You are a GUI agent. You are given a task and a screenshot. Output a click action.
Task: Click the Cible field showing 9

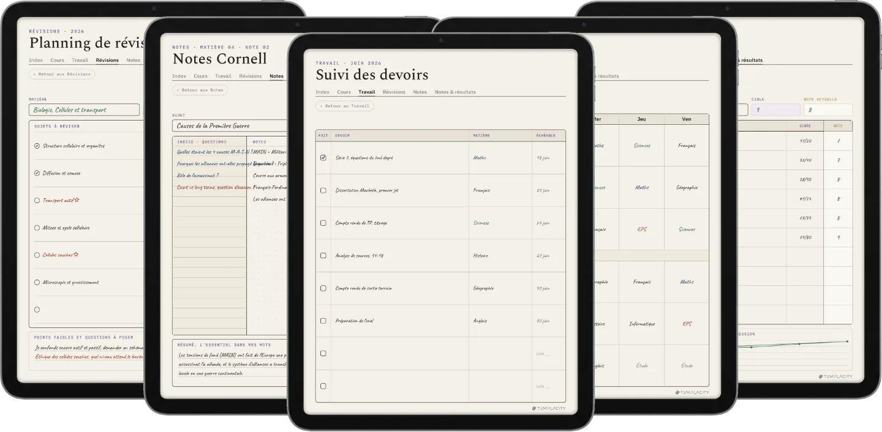click(776, 110)
